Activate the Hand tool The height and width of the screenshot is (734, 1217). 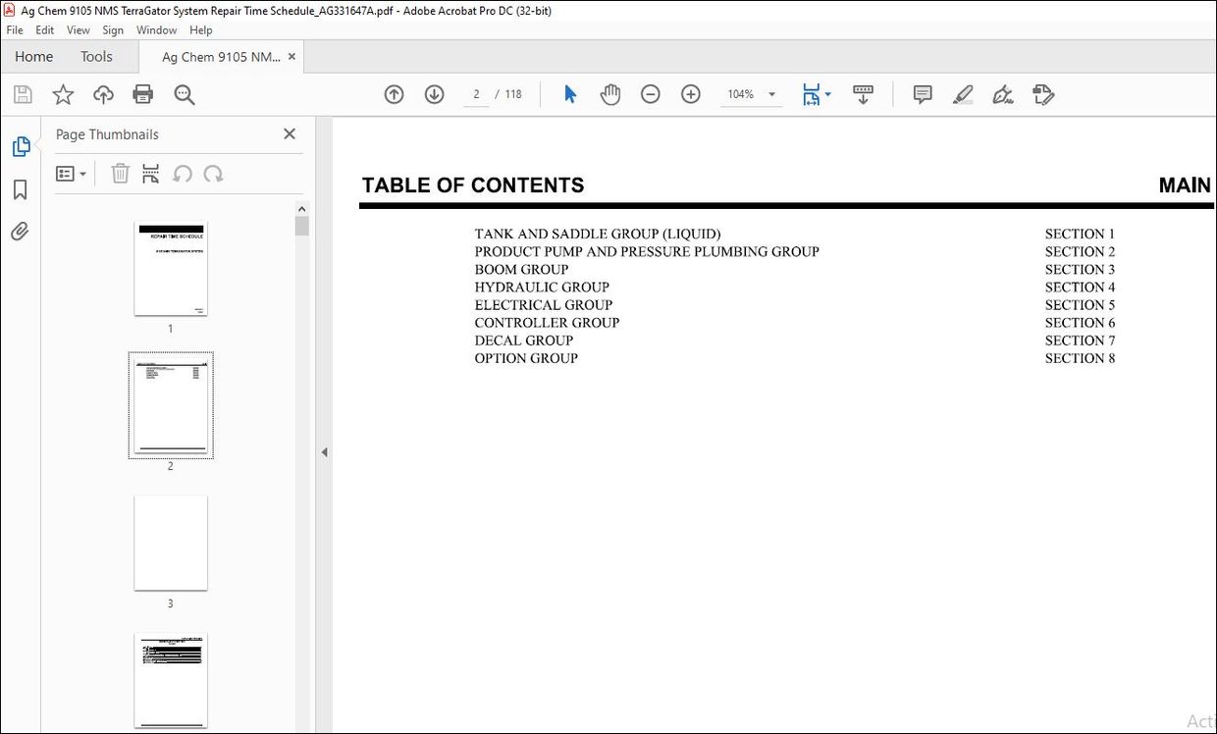point(609,94)
